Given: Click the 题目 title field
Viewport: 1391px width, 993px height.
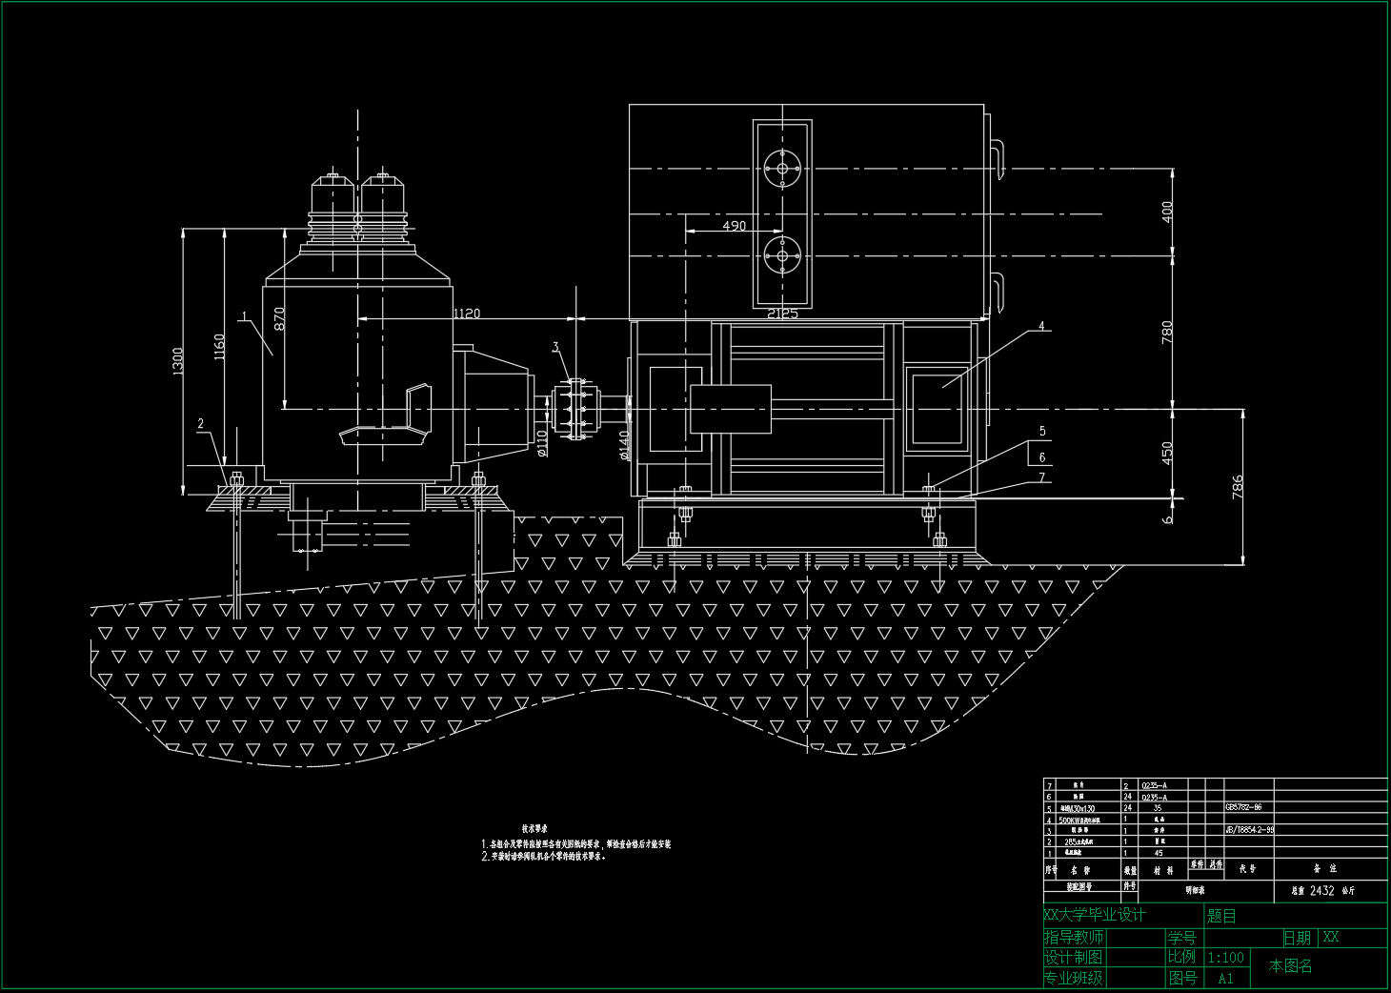Looking at the screenshot, I should pos(1220,916).
